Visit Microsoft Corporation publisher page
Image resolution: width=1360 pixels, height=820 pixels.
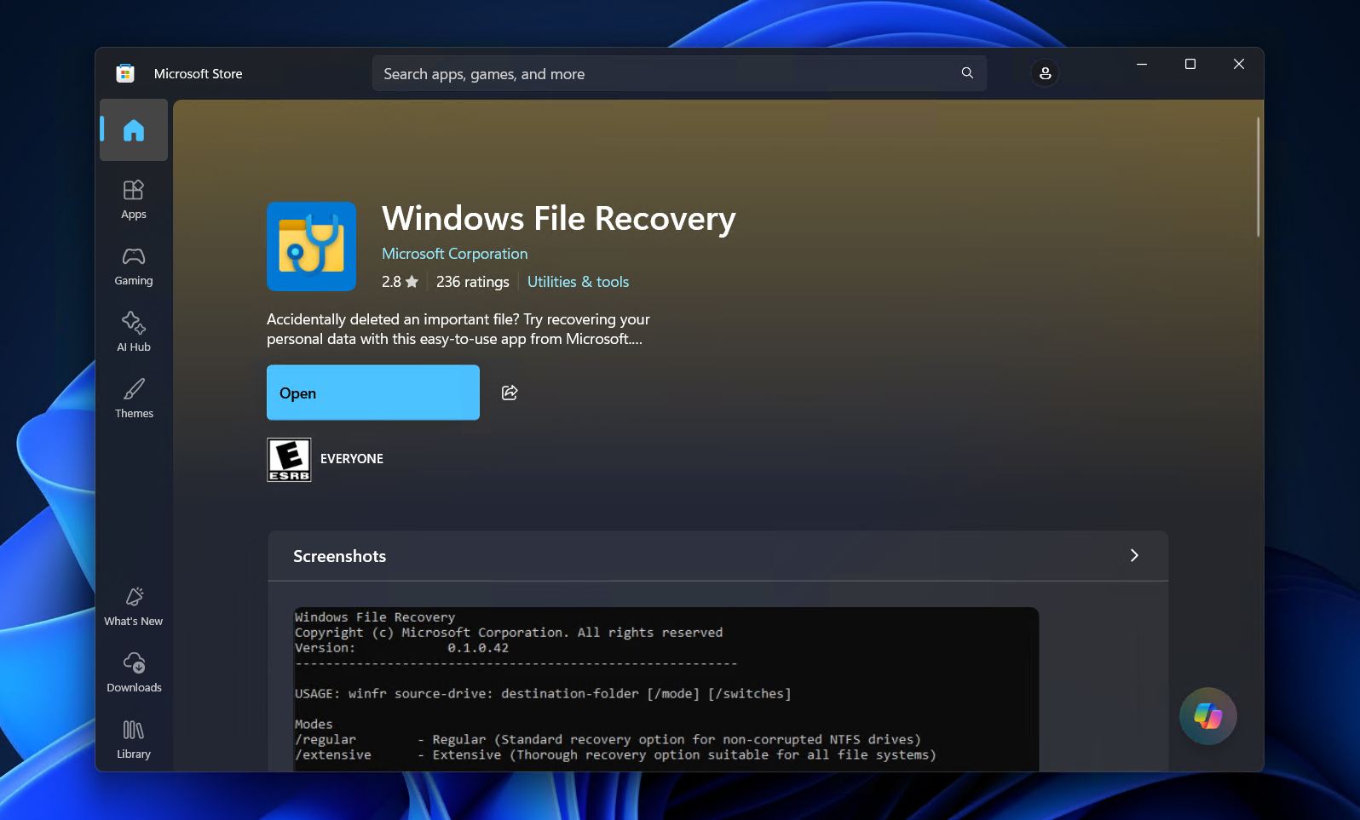[x=454, y=254]
